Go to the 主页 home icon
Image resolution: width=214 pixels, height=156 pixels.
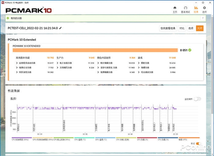click(175, 8)
